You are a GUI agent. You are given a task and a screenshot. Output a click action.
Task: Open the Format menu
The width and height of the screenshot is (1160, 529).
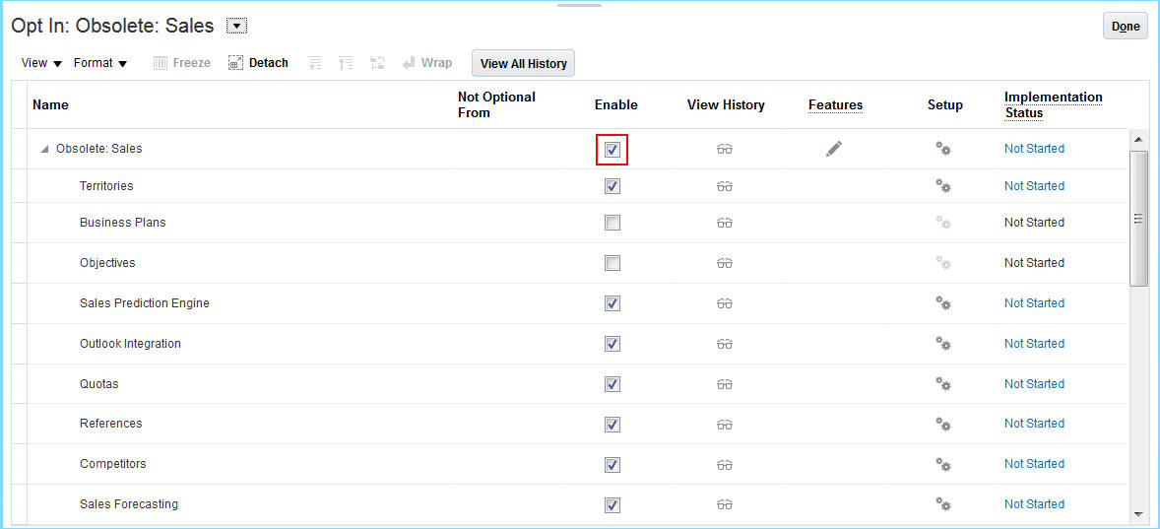100,63
